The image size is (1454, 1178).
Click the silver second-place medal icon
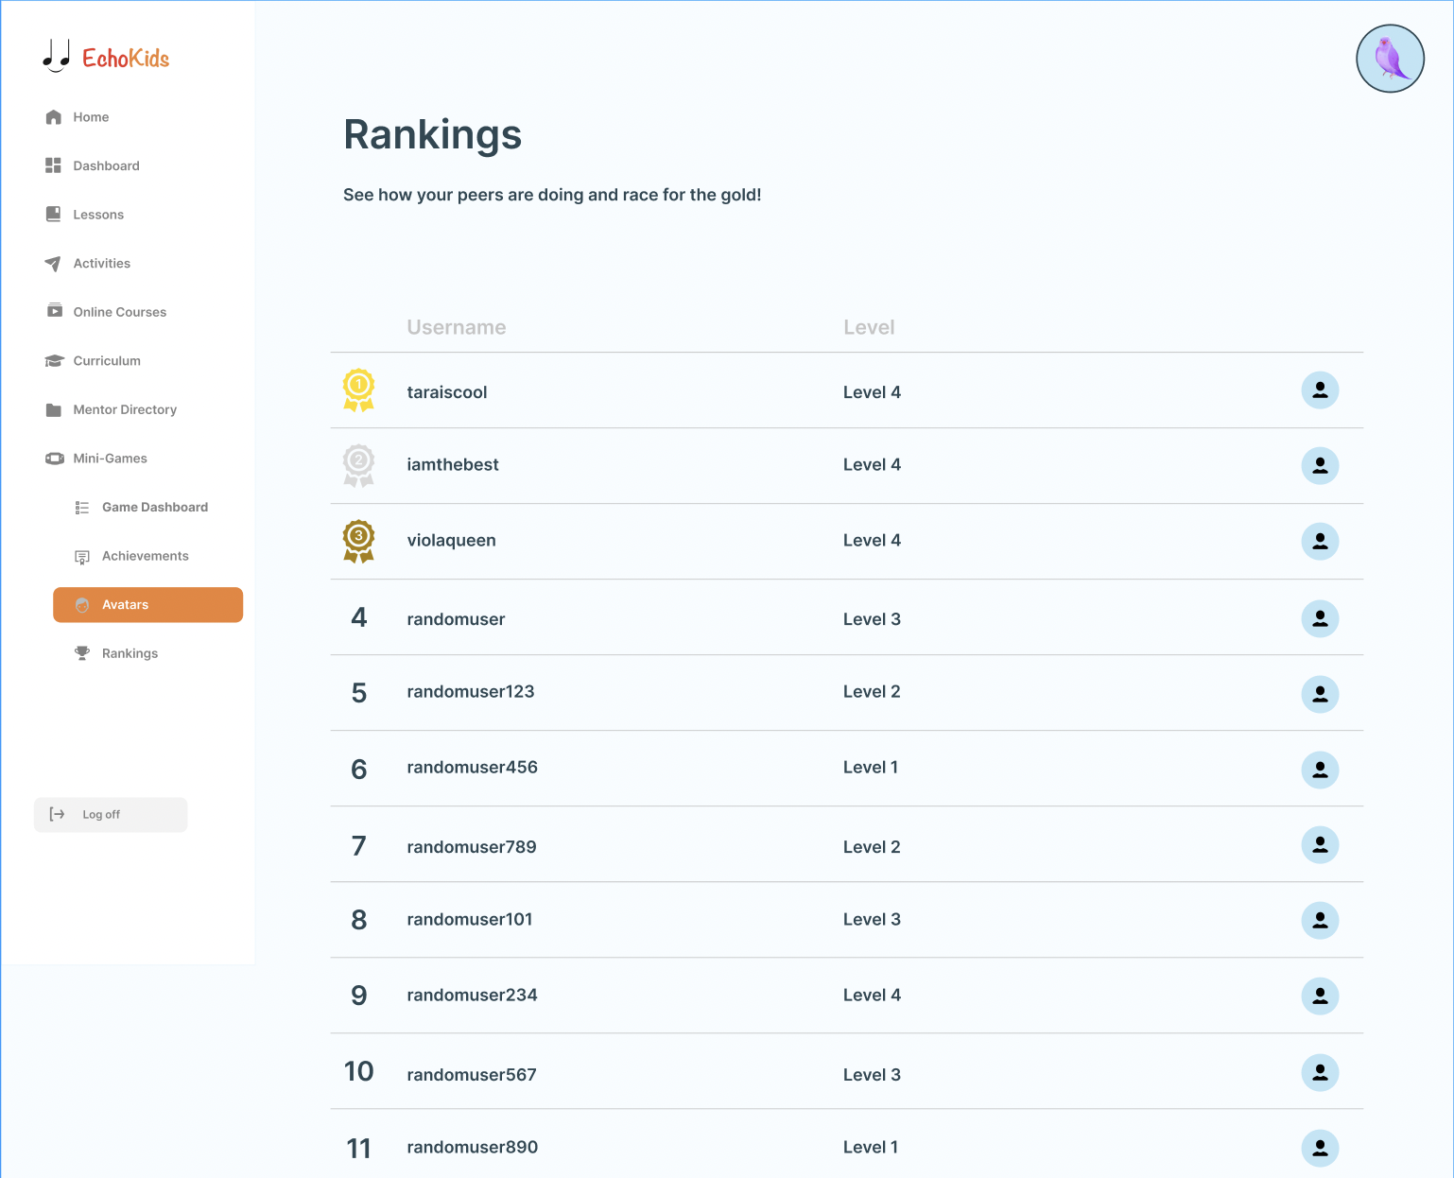358,465
